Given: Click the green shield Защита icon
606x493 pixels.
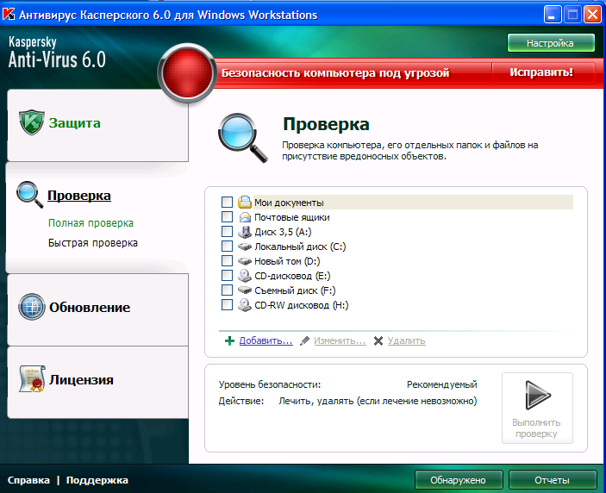Looking at the screenshot, I should pos(32,122).
